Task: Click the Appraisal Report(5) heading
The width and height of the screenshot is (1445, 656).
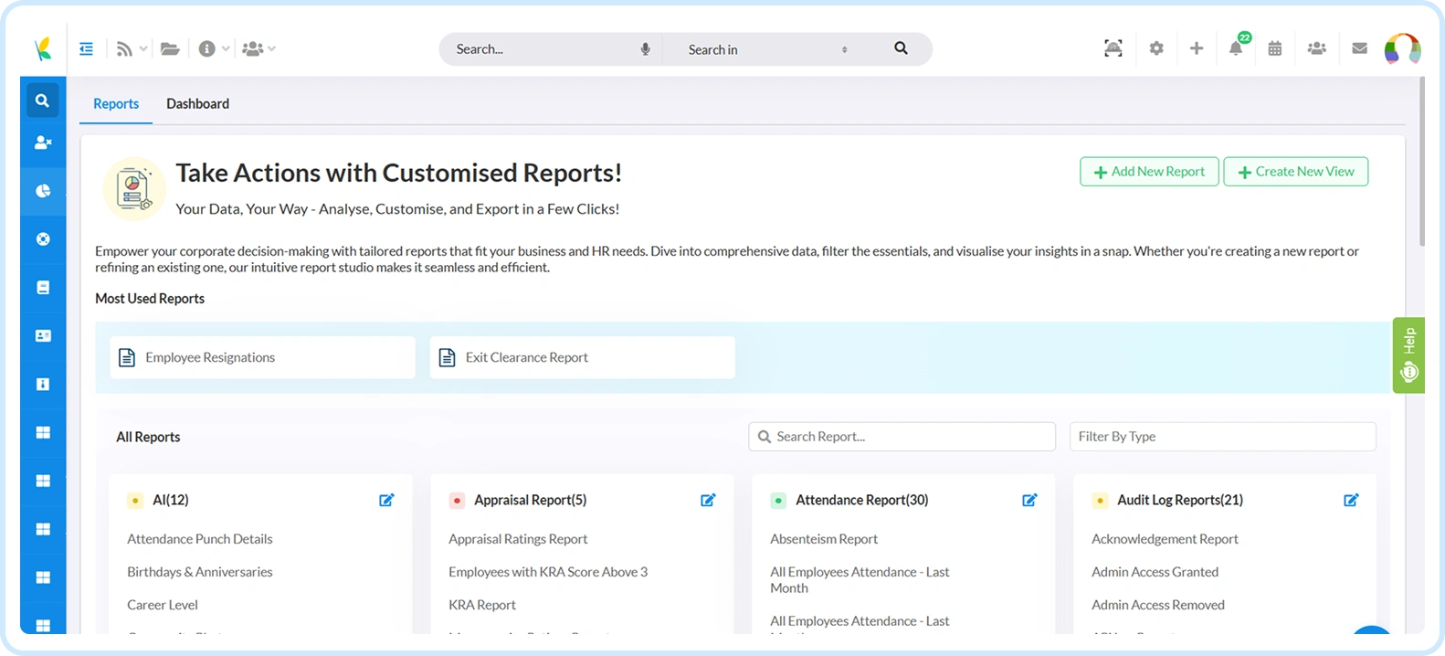Action: [531, 500]
